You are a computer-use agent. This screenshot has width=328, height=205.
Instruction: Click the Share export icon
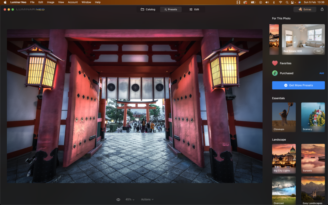(322, 9)
